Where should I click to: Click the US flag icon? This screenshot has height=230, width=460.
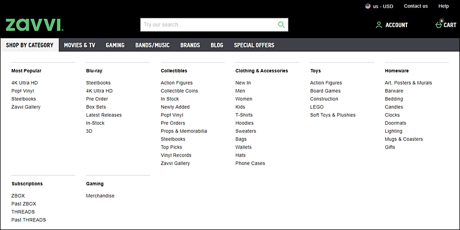[367, 6]
